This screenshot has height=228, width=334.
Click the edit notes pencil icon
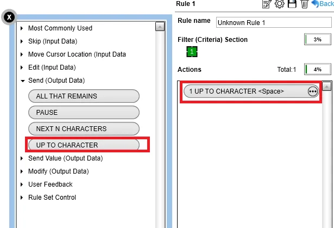point(267,4)
